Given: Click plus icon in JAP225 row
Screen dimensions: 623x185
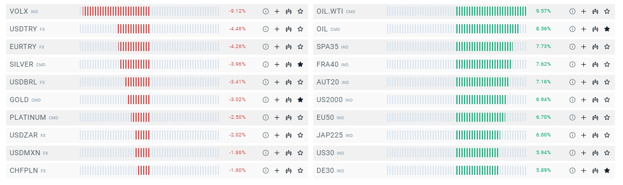Looking at the screenshot, I should pos(583,135).
